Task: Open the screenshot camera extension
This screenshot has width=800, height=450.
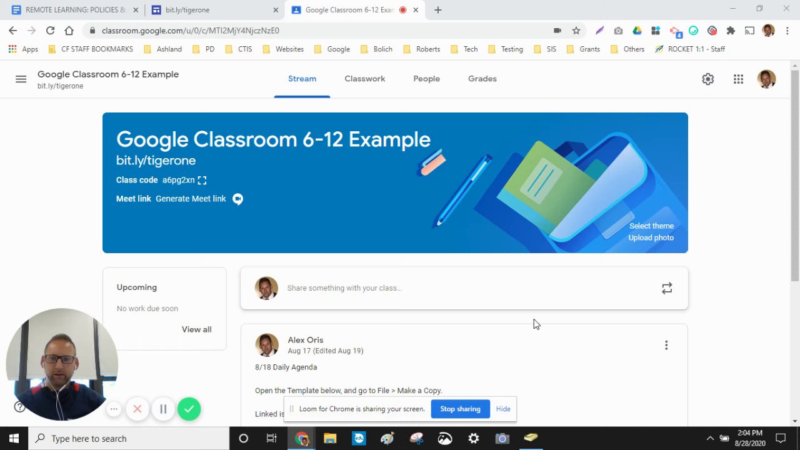Action: point(618,31)
